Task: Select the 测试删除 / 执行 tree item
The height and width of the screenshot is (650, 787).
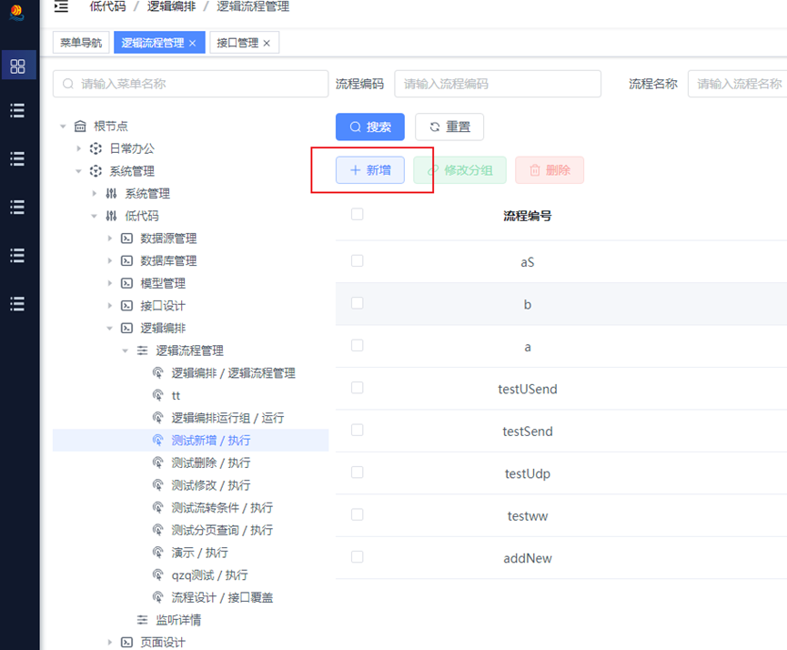Action: pos(211,462)
